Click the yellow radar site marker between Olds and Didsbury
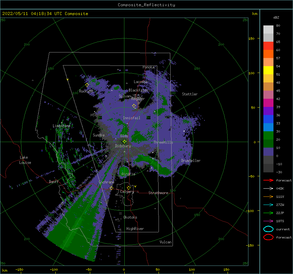The height and width of the screenshot is (274, 293). (x=124, y=142)
